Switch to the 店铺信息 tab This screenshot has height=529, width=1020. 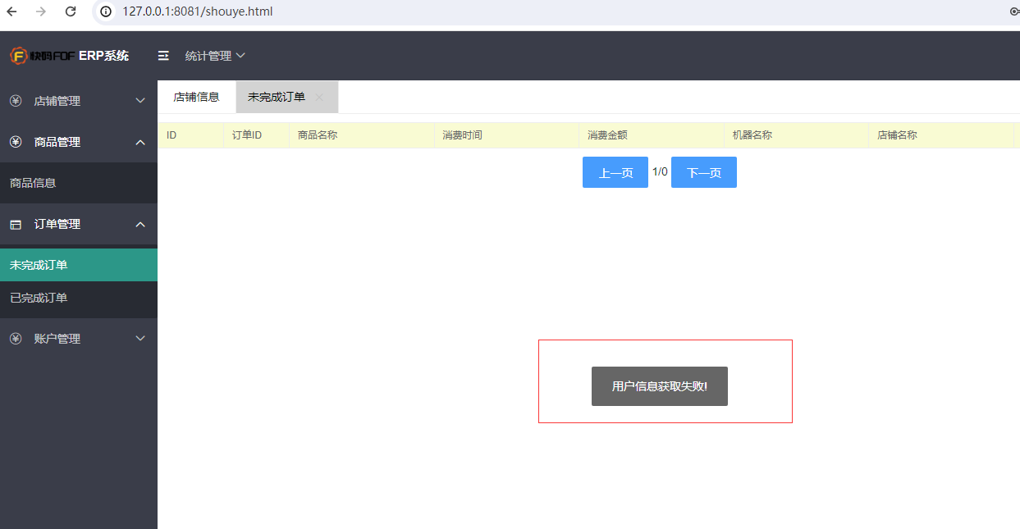click(x=196, y=97)
